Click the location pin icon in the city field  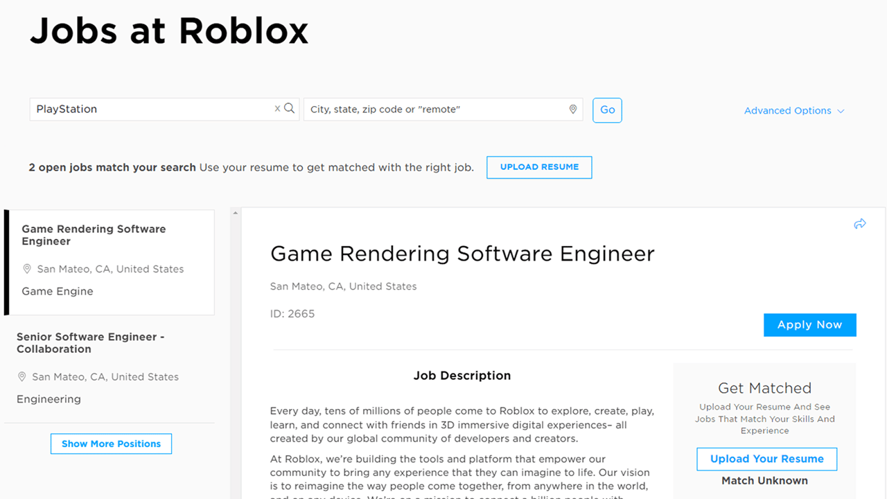pyautogui.click(x=573, y=109)
